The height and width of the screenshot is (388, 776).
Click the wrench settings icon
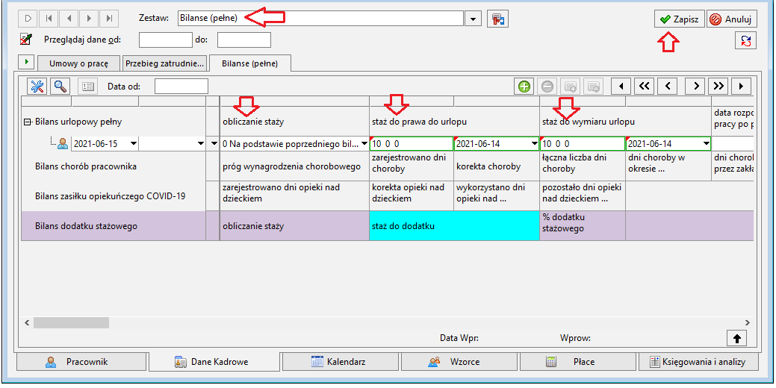point(37,86)
